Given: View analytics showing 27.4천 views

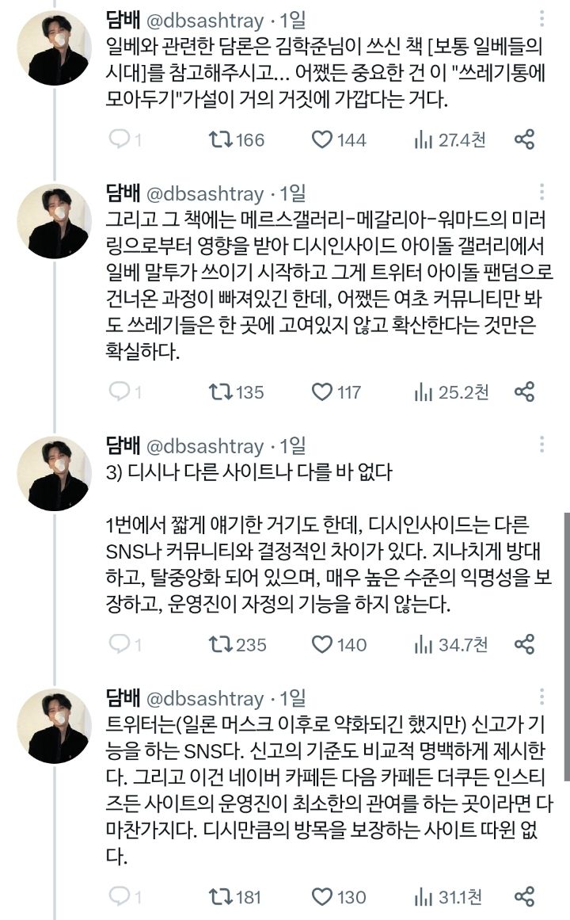Looking at the screenshot, I should click(449, 140).
